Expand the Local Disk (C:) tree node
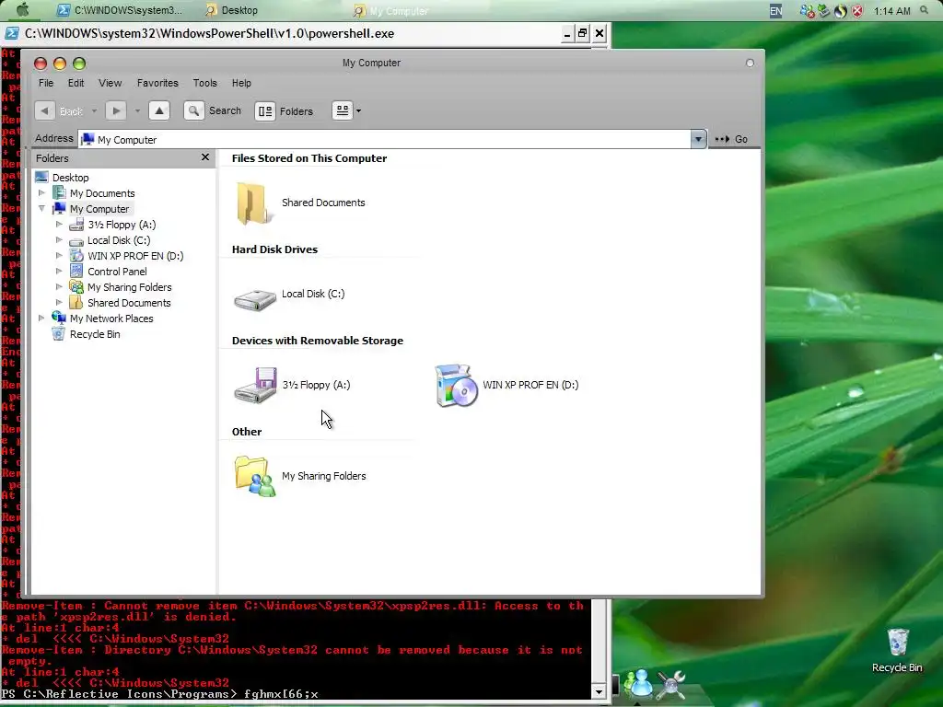Viewport: 943px width, 707px height. pyautogui.click(x=59, y=240)
